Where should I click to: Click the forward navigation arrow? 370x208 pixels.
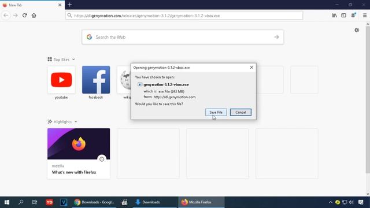tap(16, 16)
